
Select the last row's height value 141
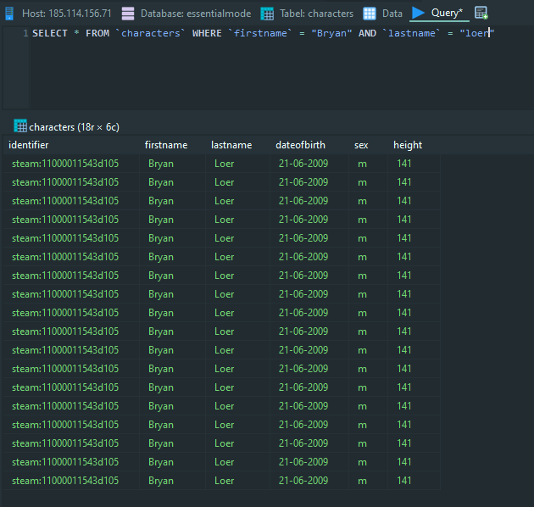click(404, 481)
